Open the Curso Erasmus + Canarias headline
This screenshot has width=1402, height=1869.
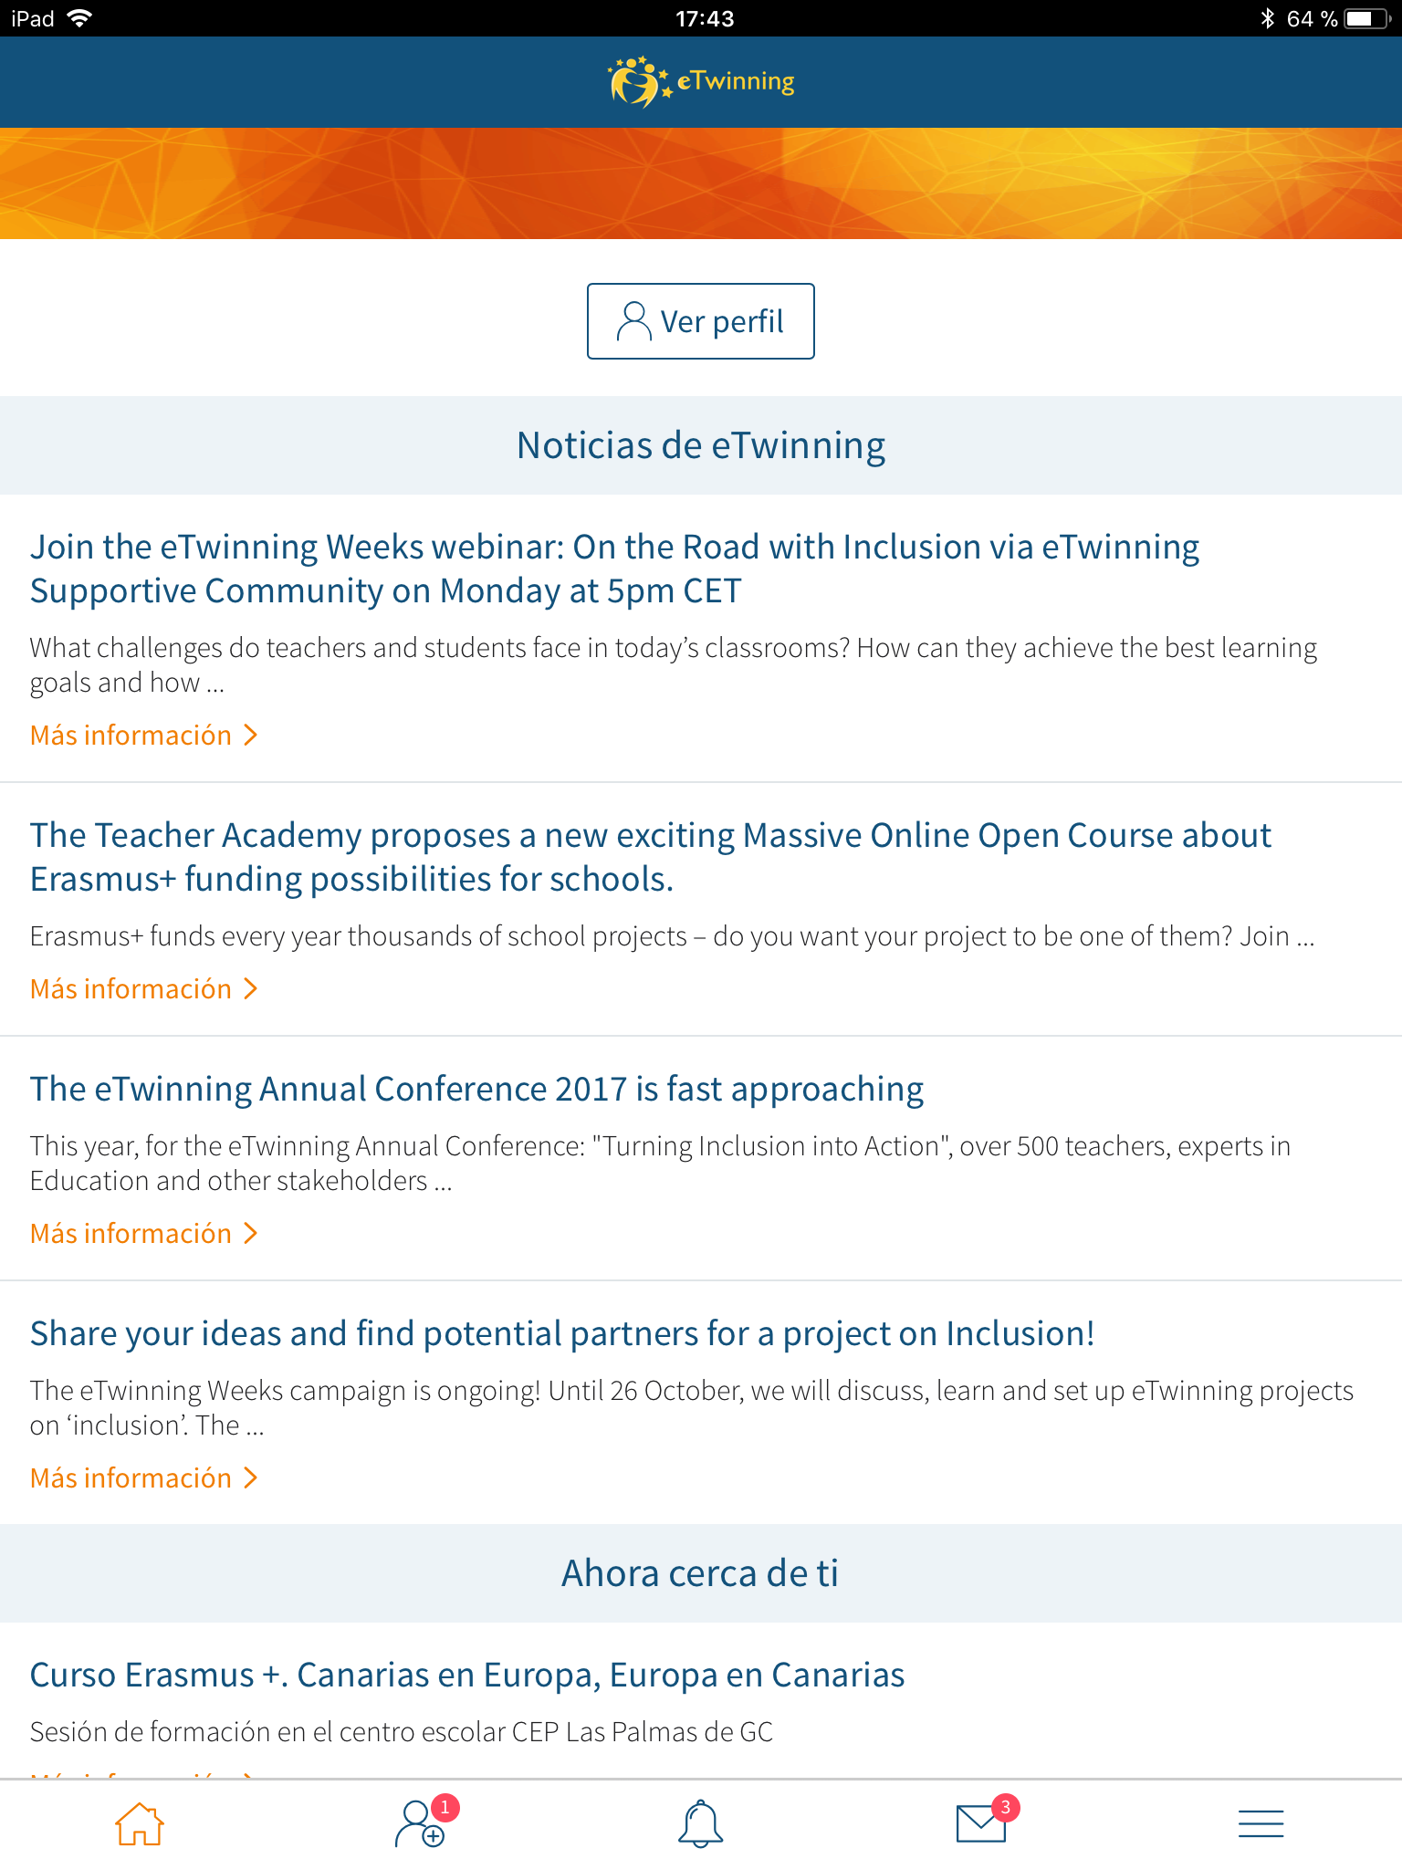pyautogui.click(x=467, y=1676)
